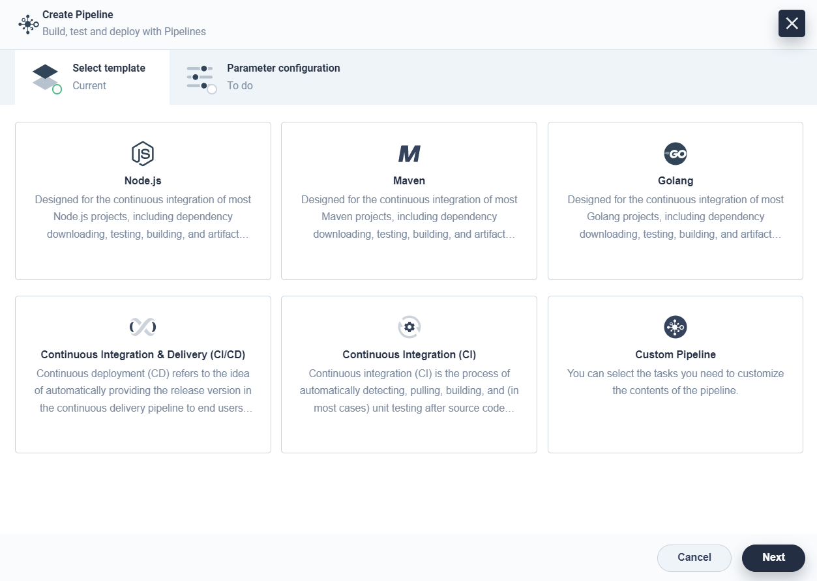
Task: Switch to the Parameter configuration step
Action: click(x=283, y=77)
